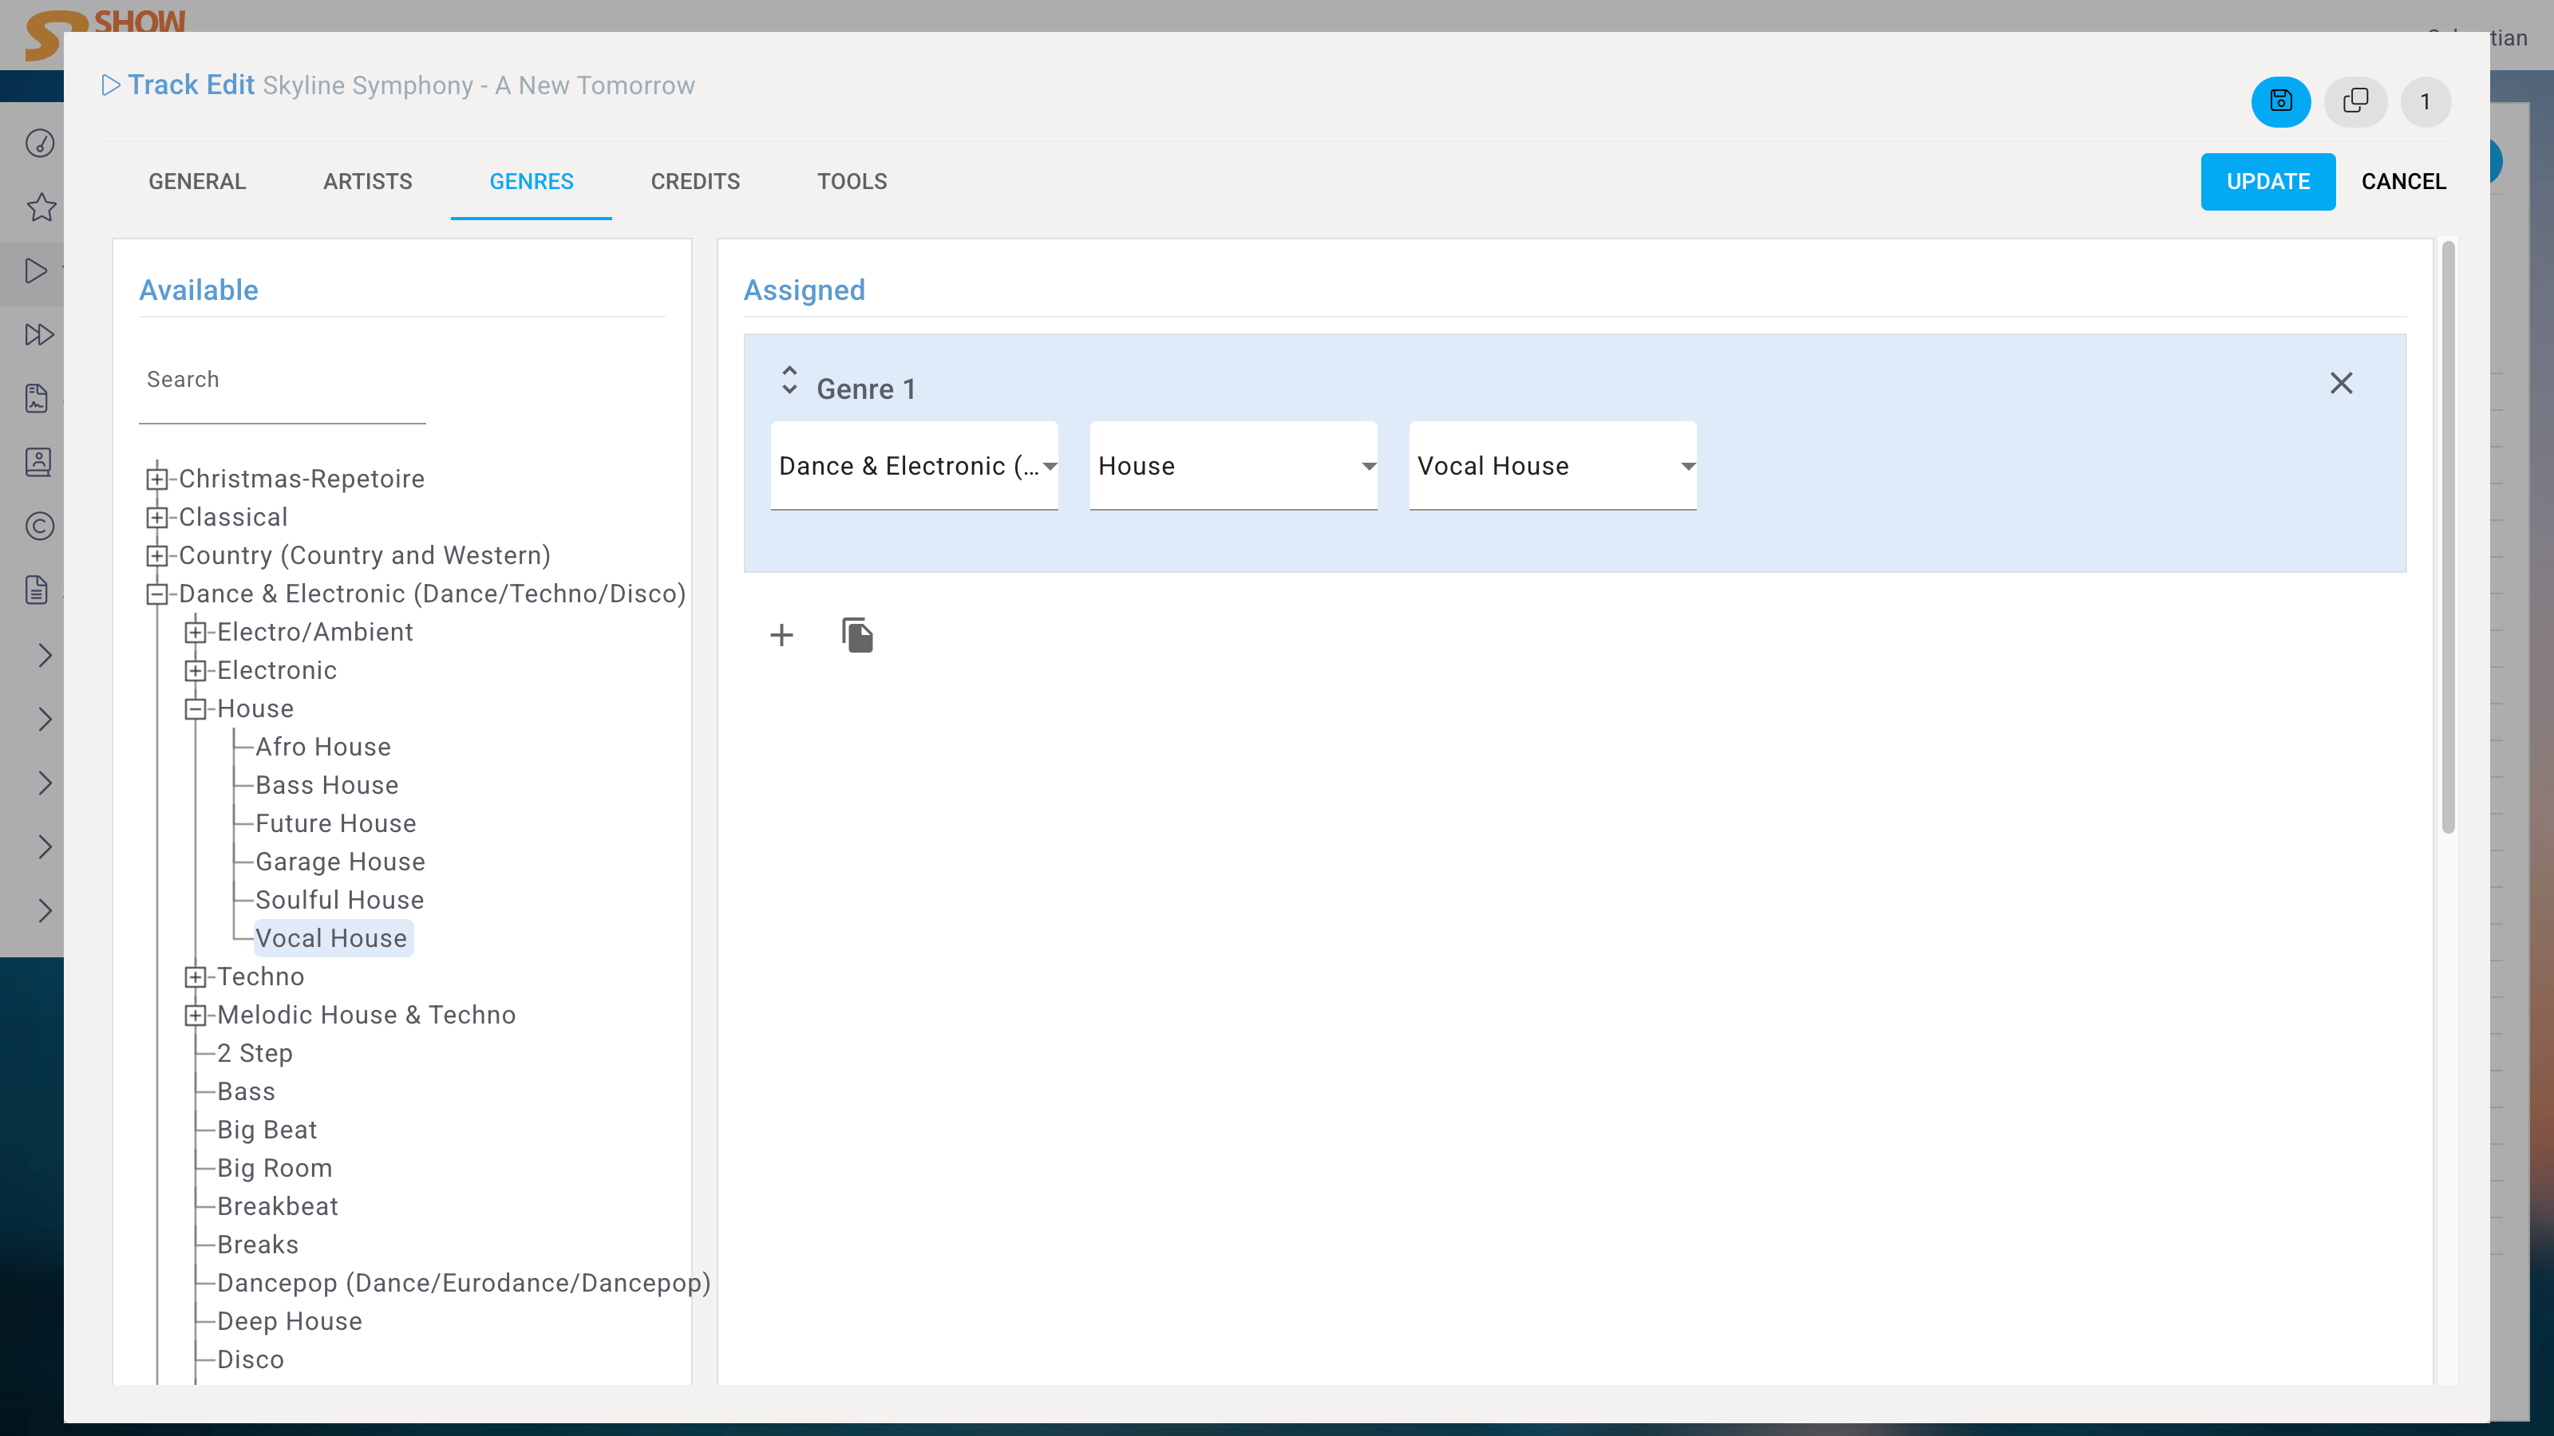Click the plus icon to add genre

[x=781, y=635]
